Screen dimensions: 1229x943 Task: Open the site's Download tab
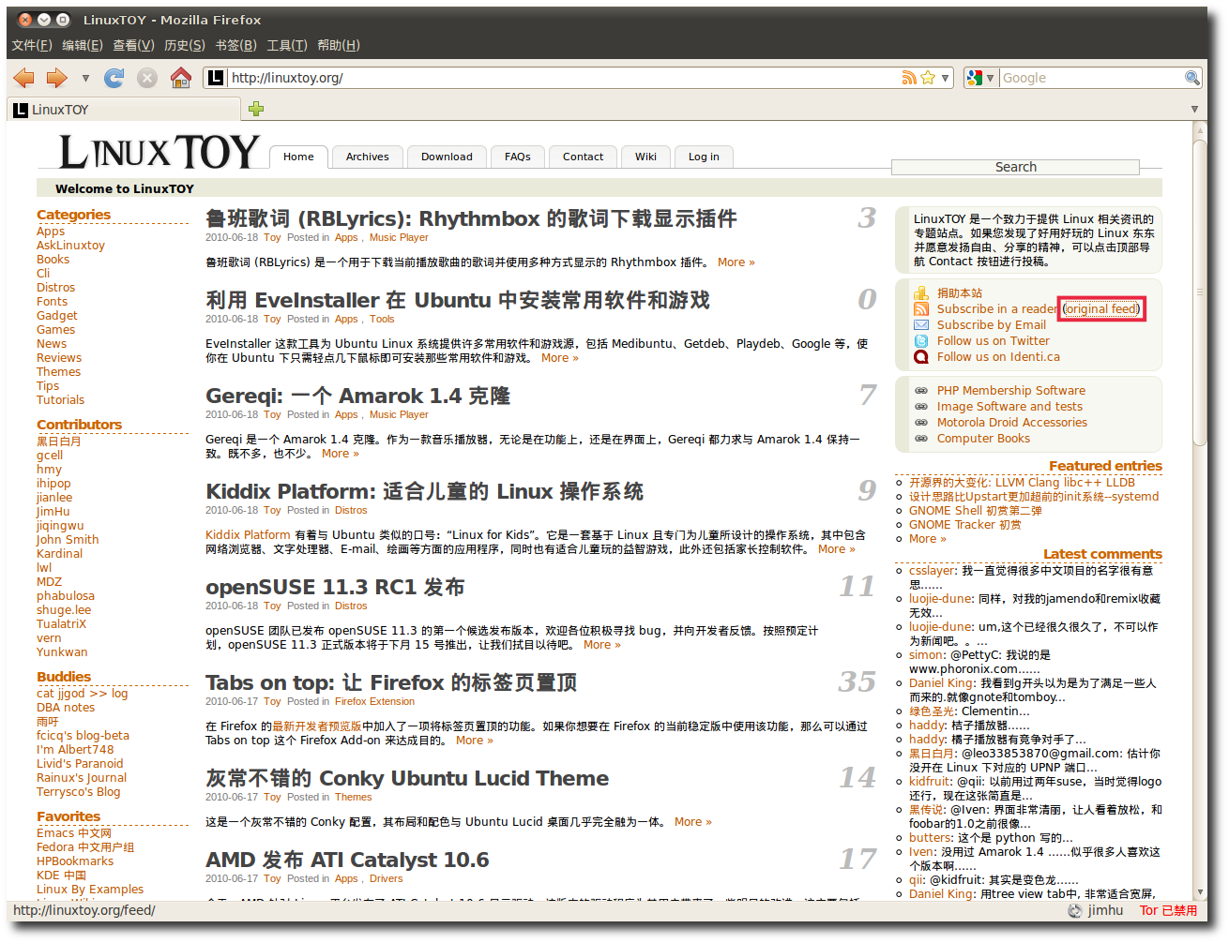(447, 157)
